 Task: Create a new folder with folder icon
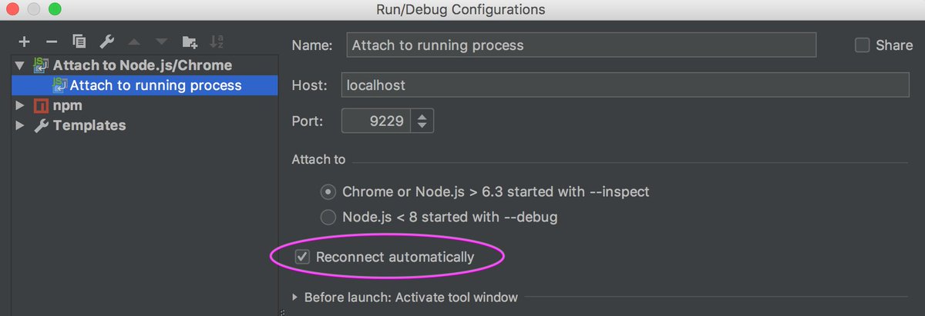[190, 42]
